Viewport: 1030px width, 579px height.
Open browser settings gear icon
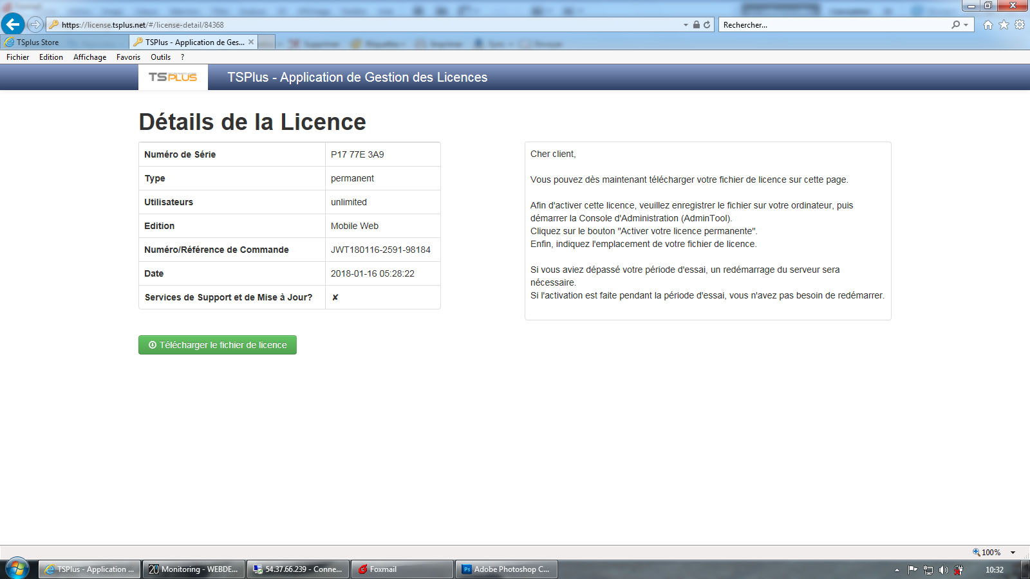(1020, 24)
